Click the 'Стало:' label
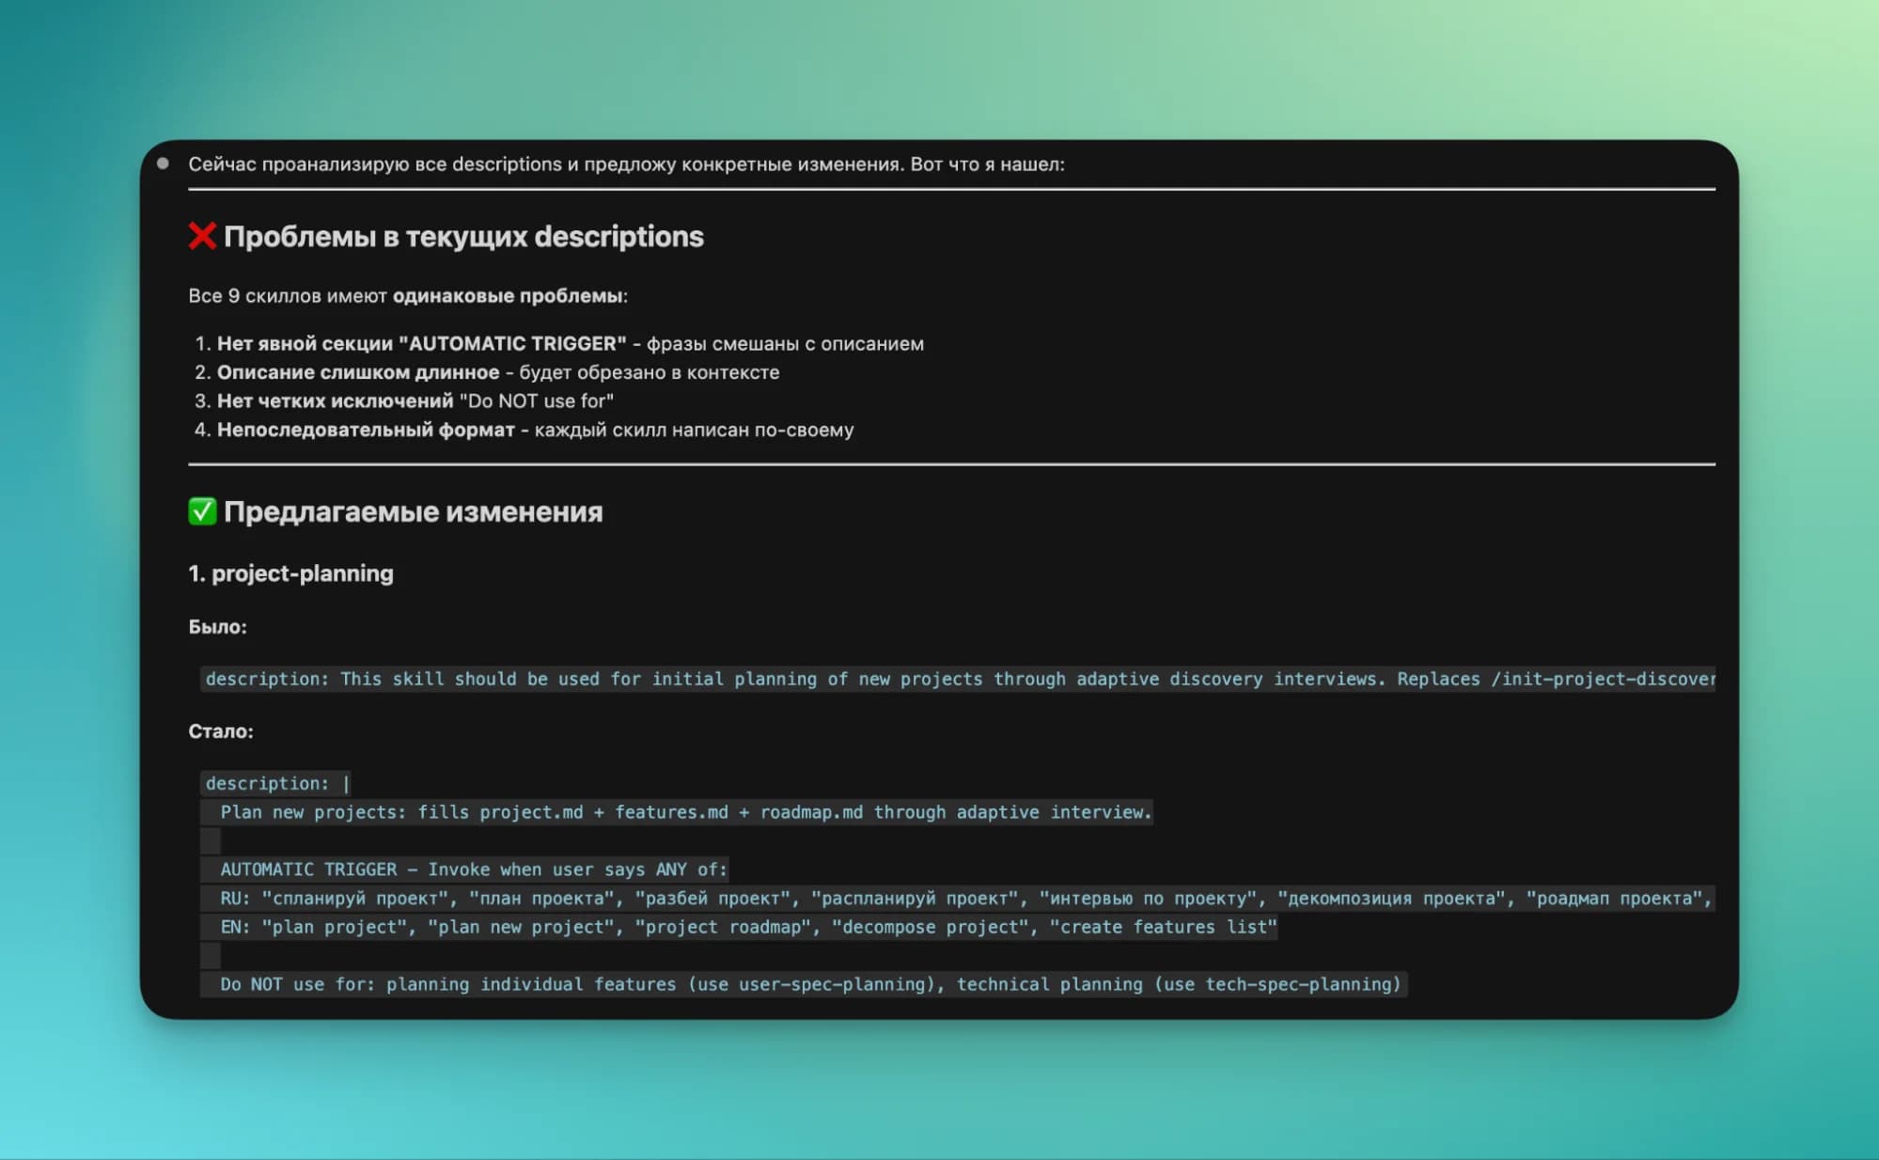The width and height of the screenshot is (1879, 1160). tap(221, 731)
